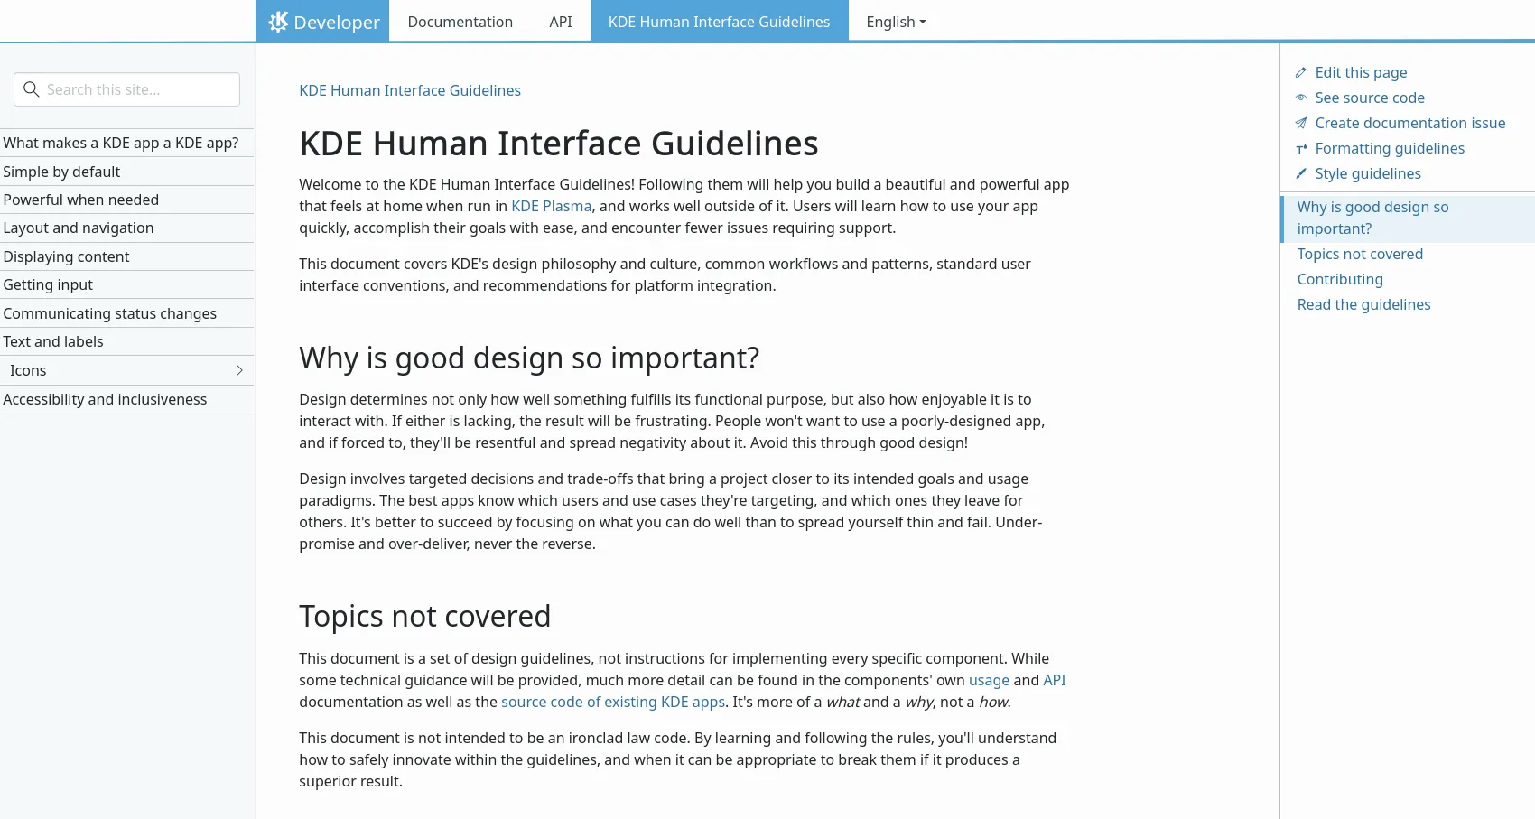Viewport: 1535px width, 819px height.
Task: Click the paper plane icon for documentation issue
Action: (1301, 123)
